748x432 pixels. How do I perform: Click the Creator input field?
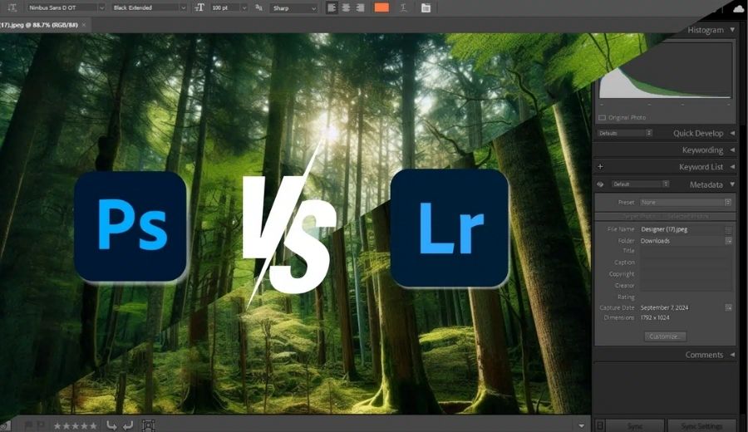[686, 286]
